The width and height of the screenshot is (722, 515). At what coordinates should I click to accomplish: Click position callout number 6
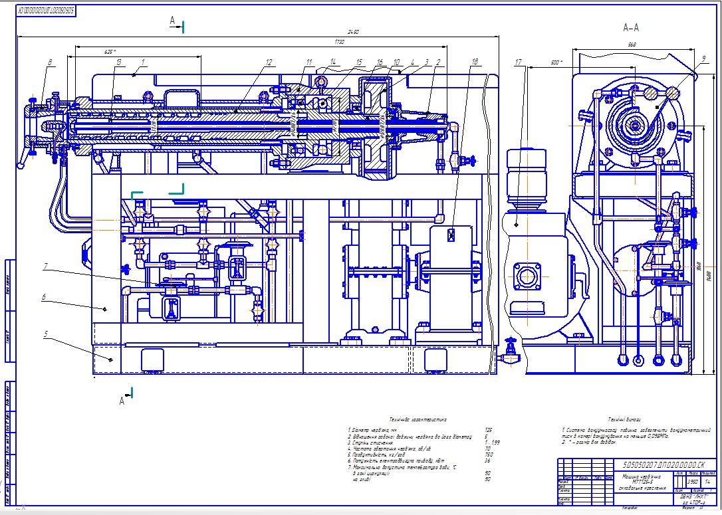click(44, 297)
